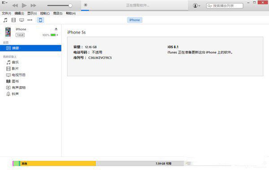Click the serial number C36LWZVCFRC5

click(x=100, y=58)
